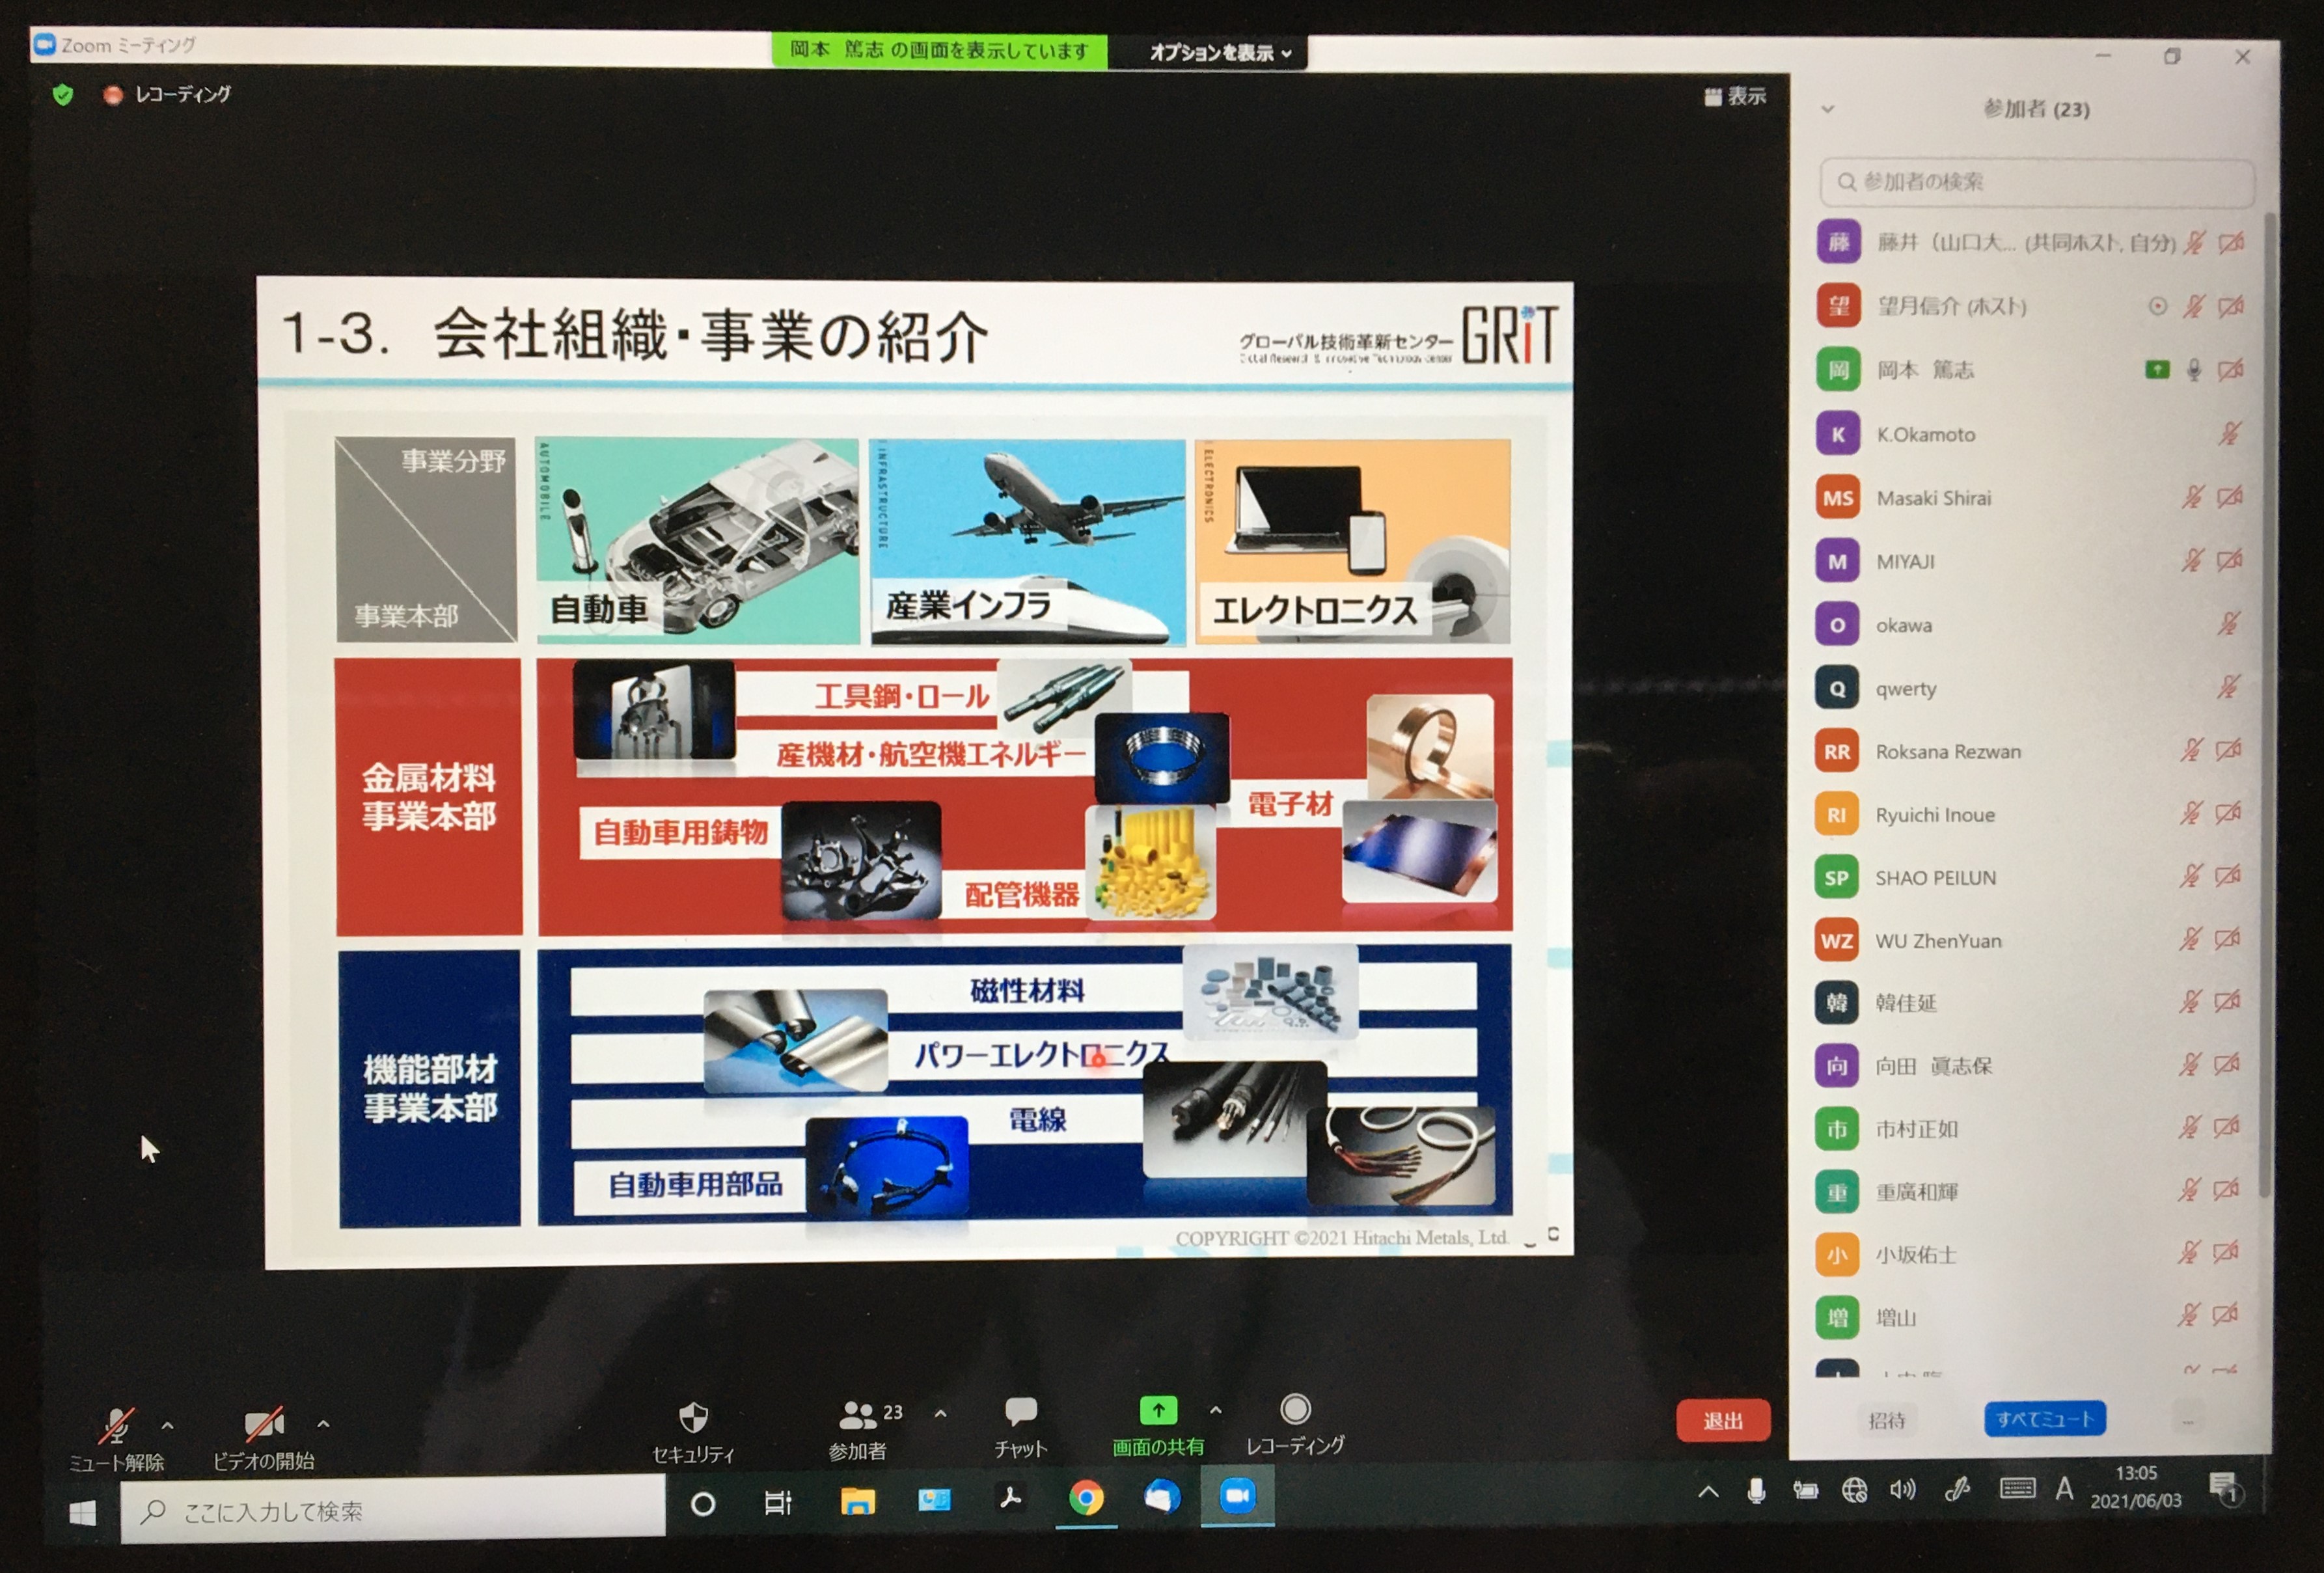
Task: Unmute microphone with ミュート解除 button
Action: 117,1427
